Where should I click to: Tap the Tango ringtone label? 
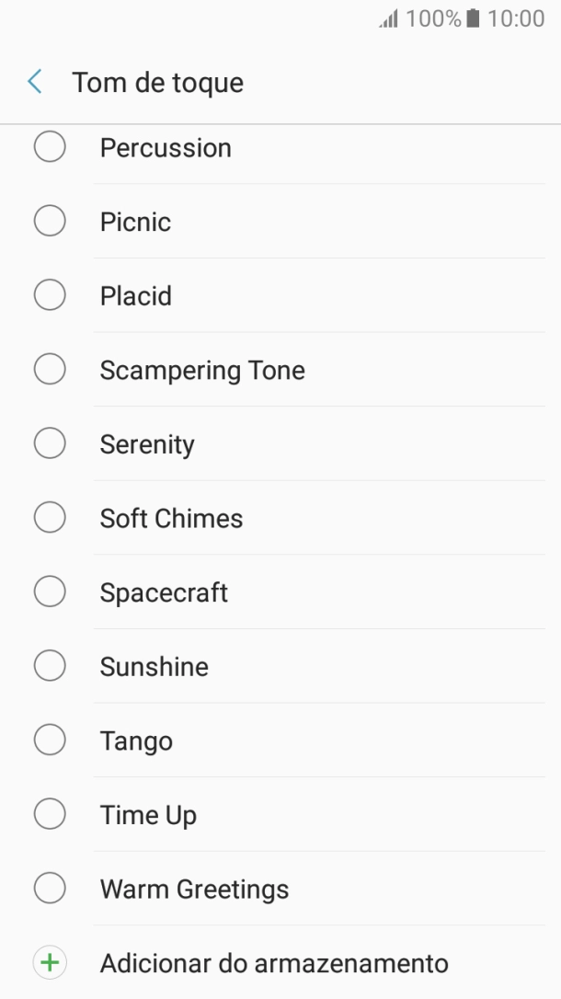coord(136,741)
